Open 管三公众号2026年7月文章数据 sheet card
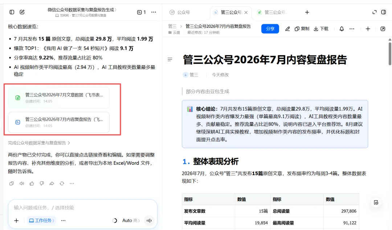392x230 pixels. coord(59,98)
